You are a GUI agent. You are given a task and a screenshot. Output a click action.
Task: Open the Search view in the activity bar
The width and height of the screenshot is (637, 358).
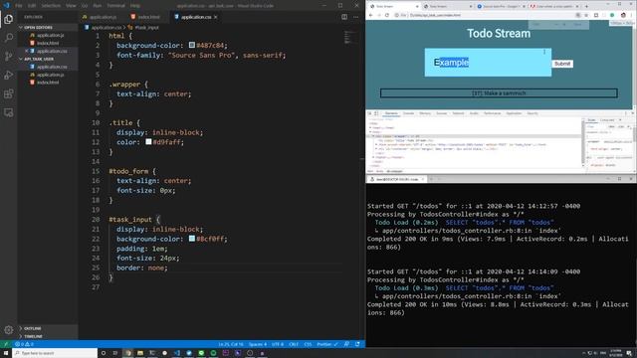tap(9, 38)
